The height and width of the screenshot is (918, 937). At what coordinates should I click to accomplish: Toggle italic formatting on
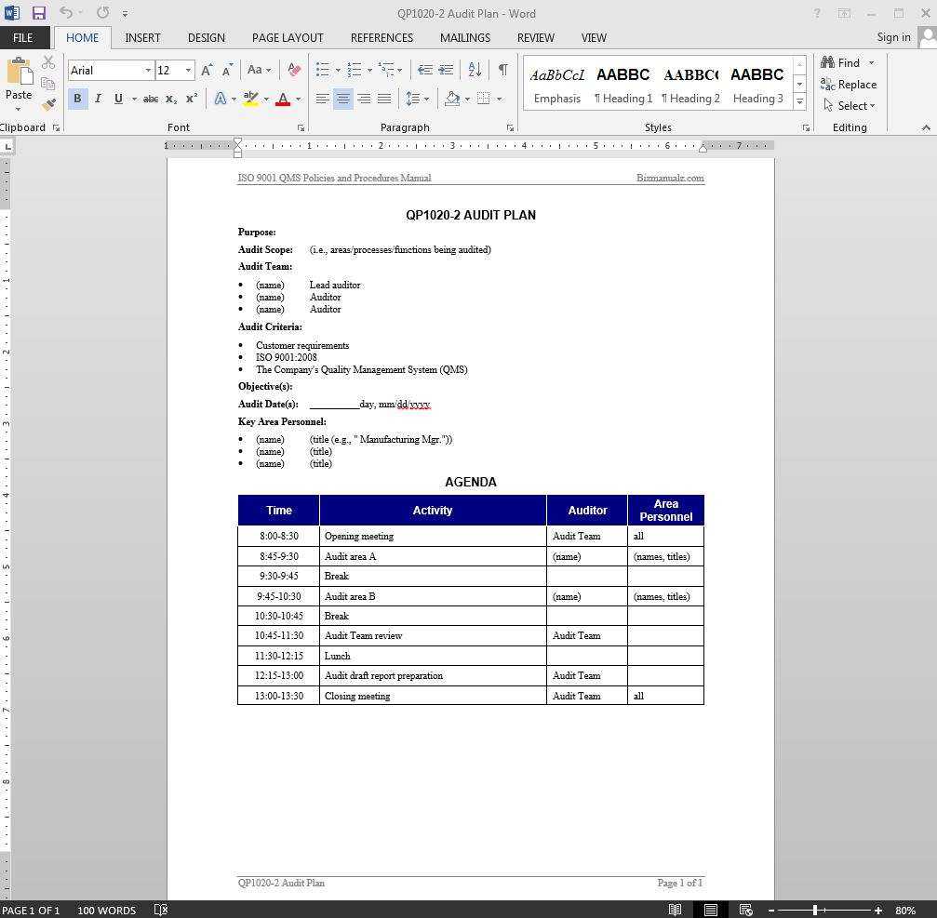[x=98, y=99]
